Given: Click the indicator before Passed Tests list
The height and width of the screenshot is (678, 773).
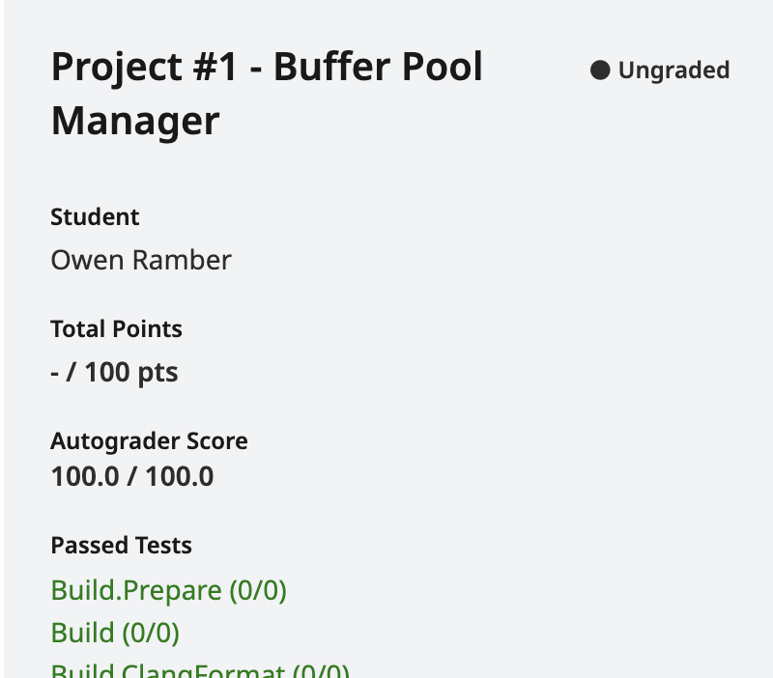Looking at the screenshot, I should pyautogui.click(x=601, y=70).
